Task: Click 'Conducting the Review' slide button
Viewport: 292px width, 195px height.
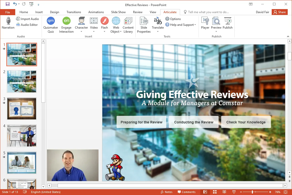Action: [194, 122]
